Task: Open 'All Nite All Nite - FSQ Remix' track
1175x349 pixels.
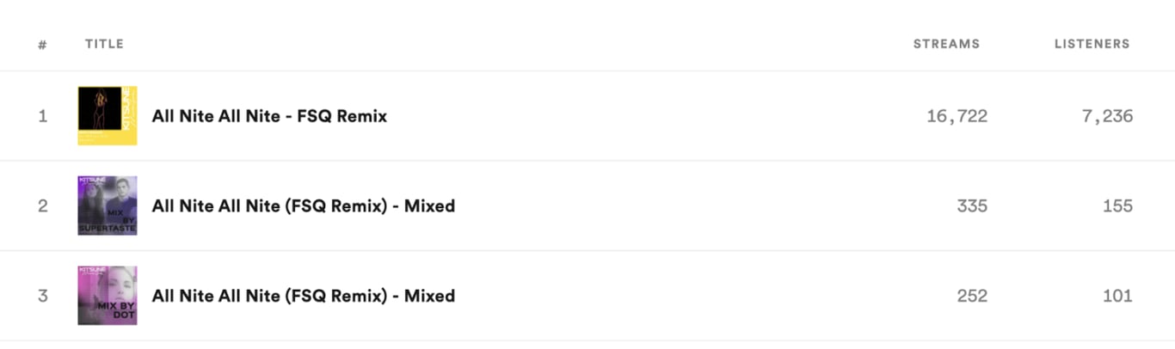Action: click(x=269, y=116)
